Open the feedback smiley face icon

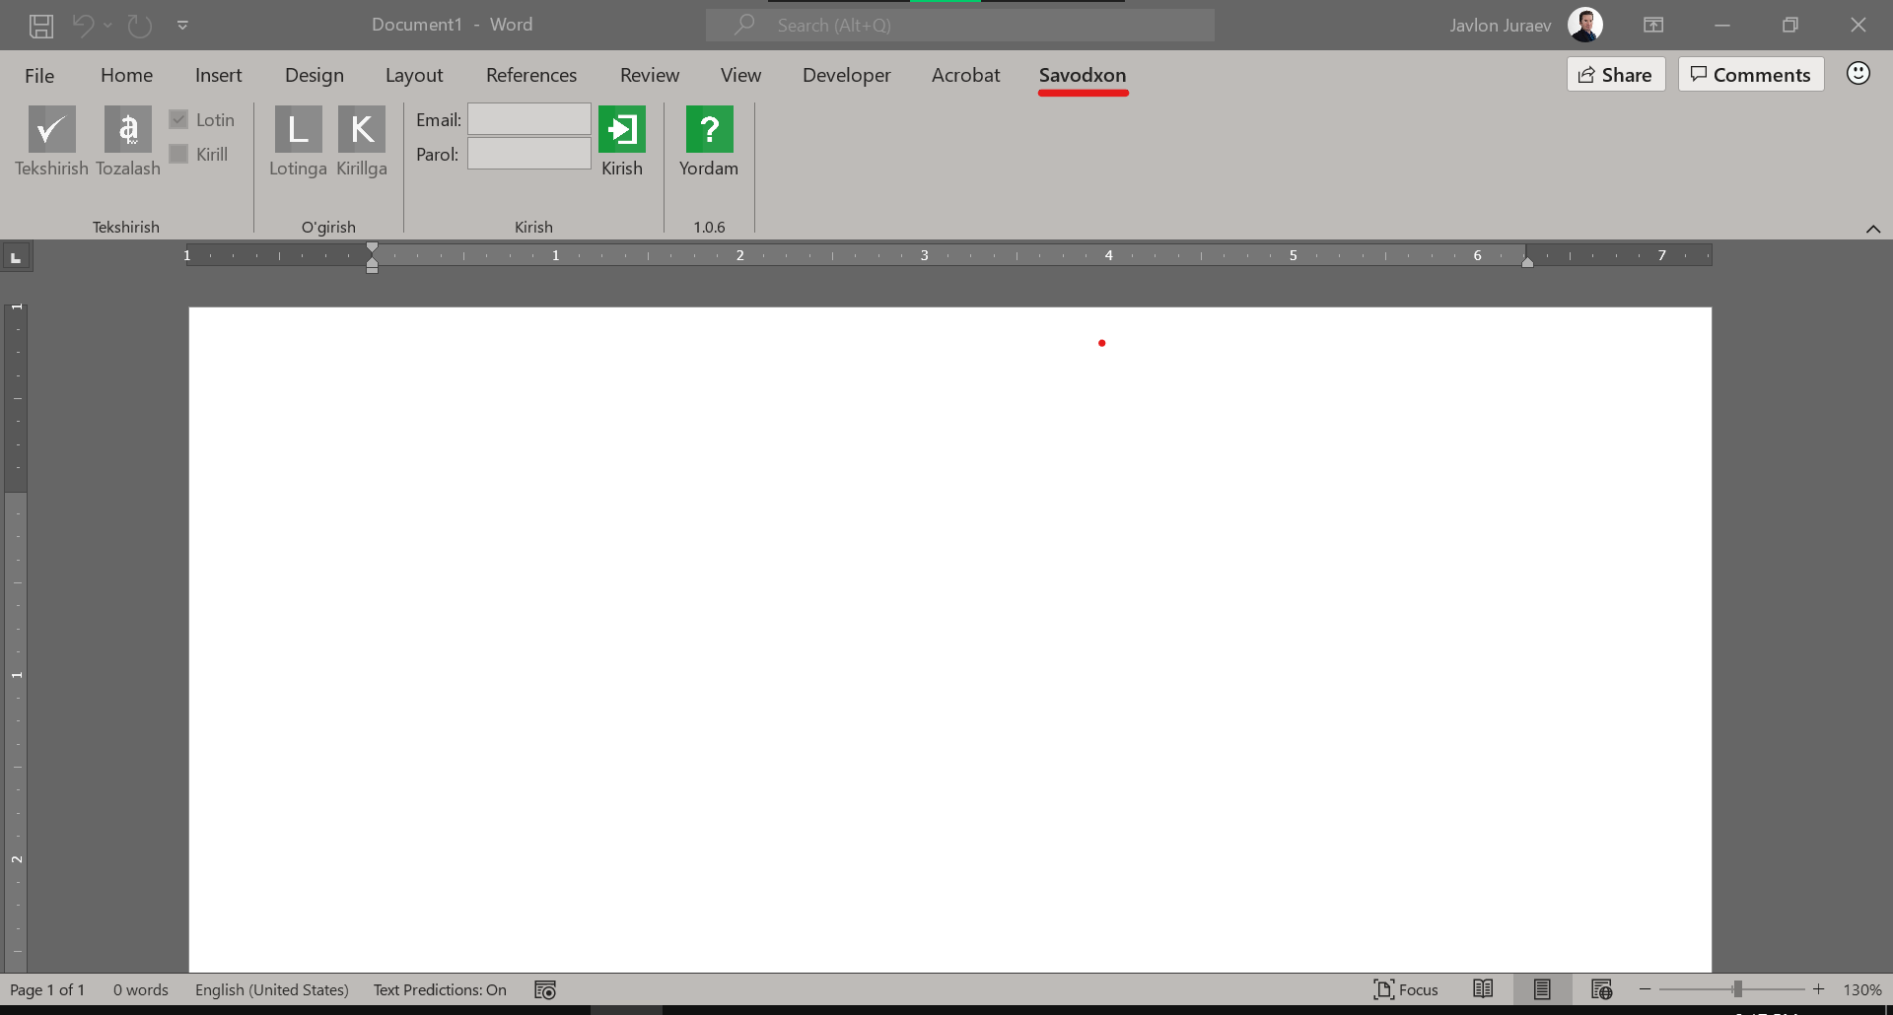(x=1858, y=74)
